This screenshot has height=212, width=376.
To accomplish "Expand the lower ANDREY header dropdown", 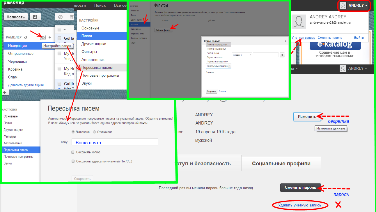I will (x=366, y=69).
